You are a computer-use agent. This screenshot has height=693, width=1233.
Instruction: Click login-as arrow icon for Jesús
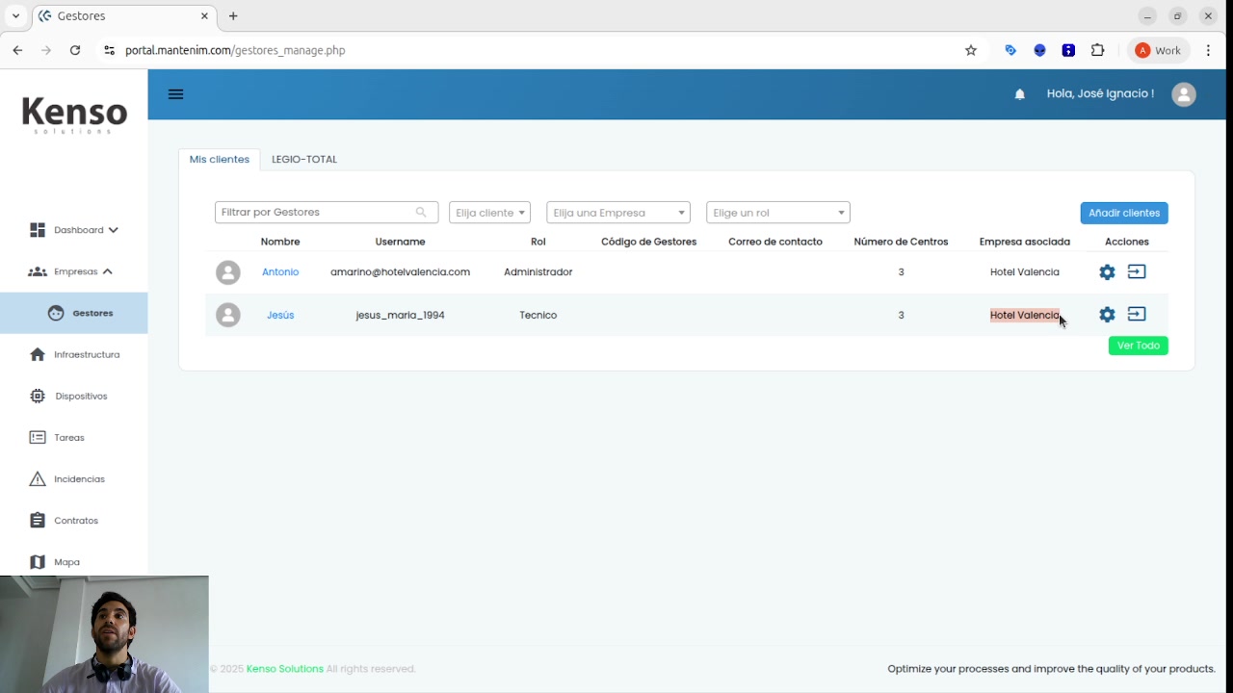1137,315
